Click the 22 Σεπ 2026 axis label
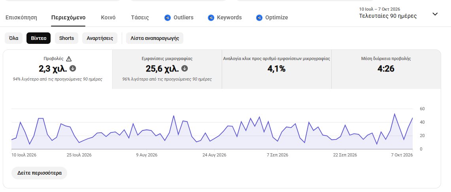 (345, 155)
